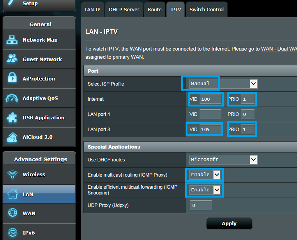The width and height of the screenshot is (297, 240).
Task: Click the Internet VID field
Action: tap(210, 99)
